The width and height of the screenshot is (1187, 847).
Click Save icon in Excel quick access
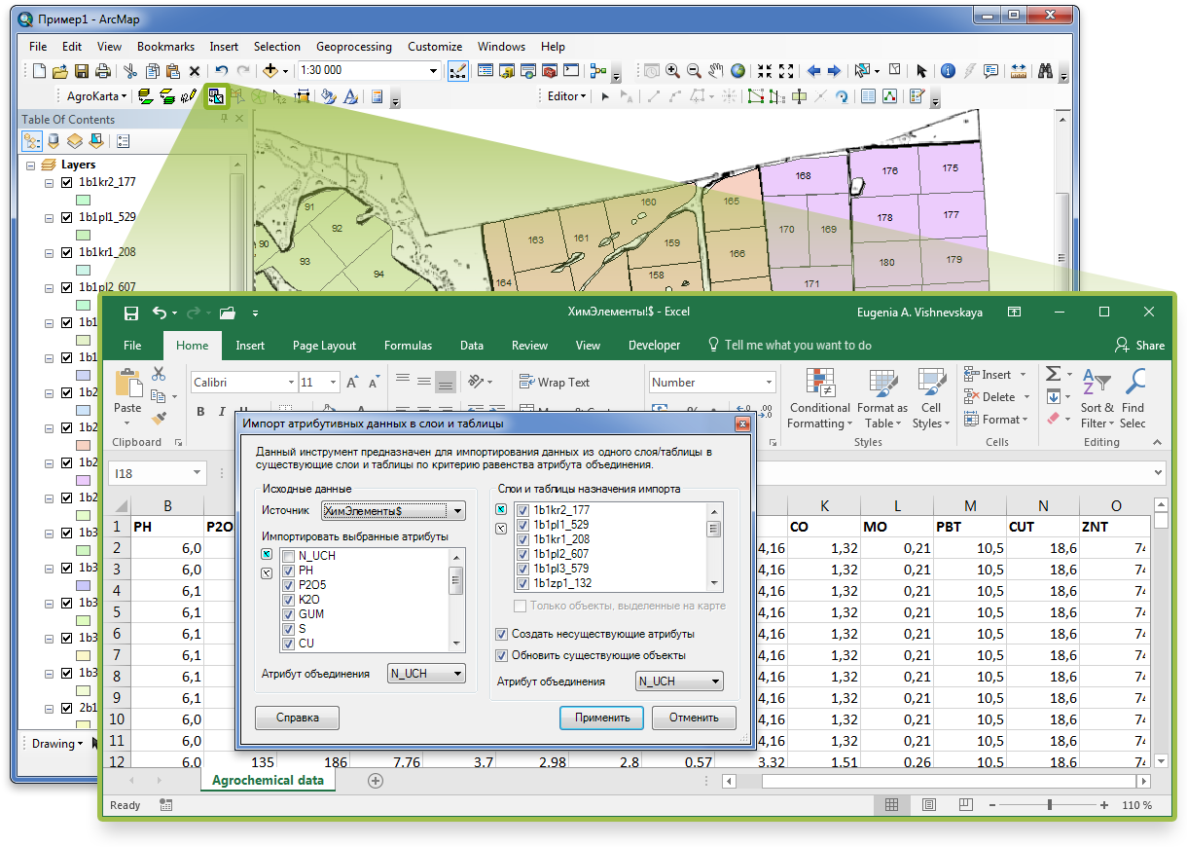[x=131, y=313]
